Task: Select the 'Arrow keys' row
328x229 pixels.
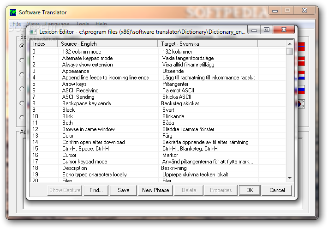Action: tap(158, 84)
